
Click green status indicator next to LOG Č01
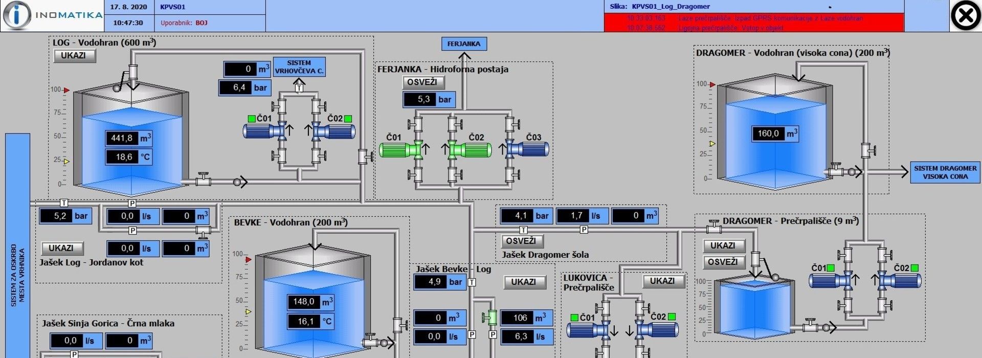[x=252, y=119]
